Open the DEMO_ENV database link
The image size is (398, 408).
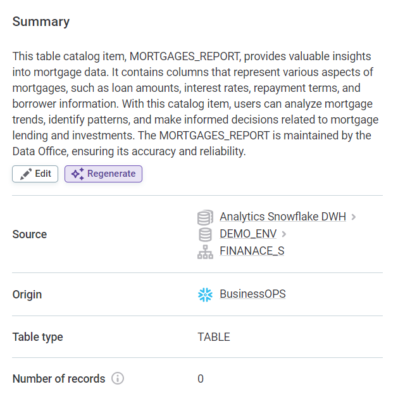click(247, 234)
